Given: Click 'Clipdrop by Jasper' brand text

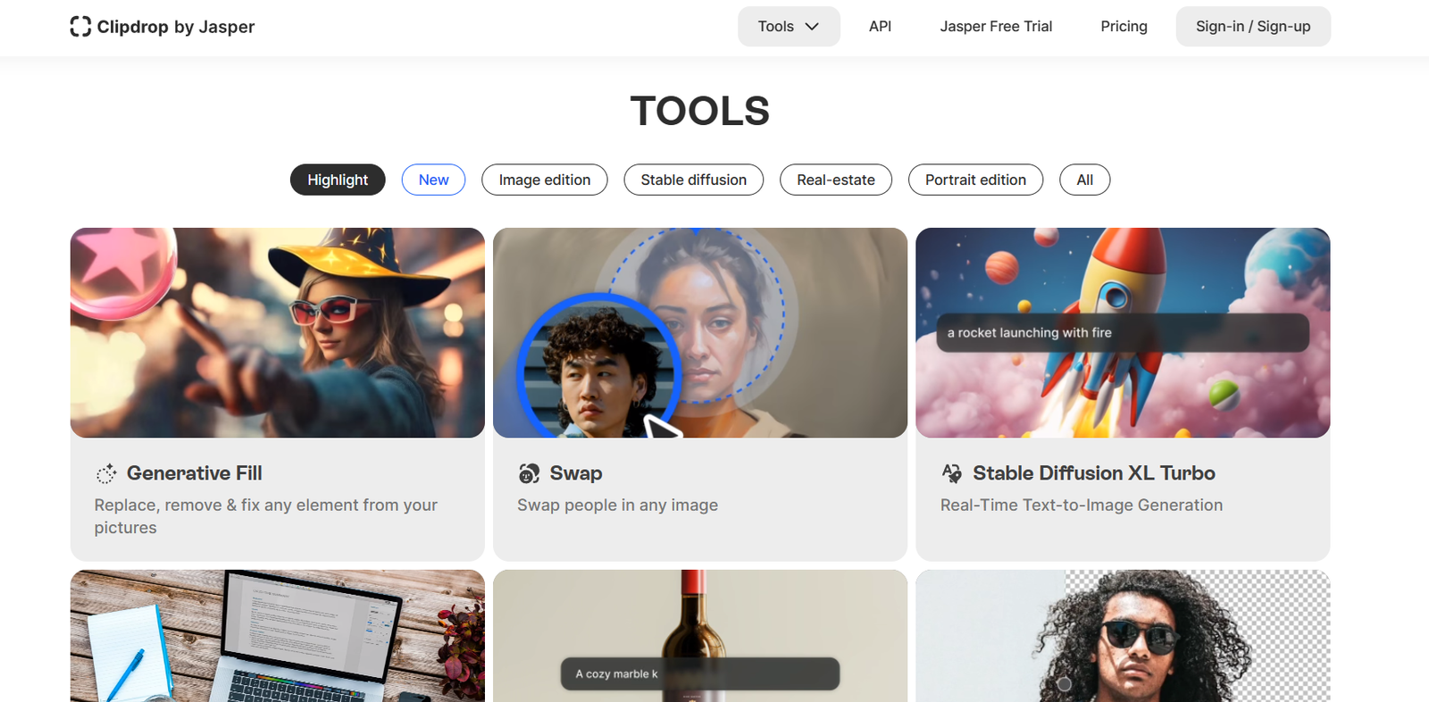Looking at the screenshot, I should pos(176,27).
